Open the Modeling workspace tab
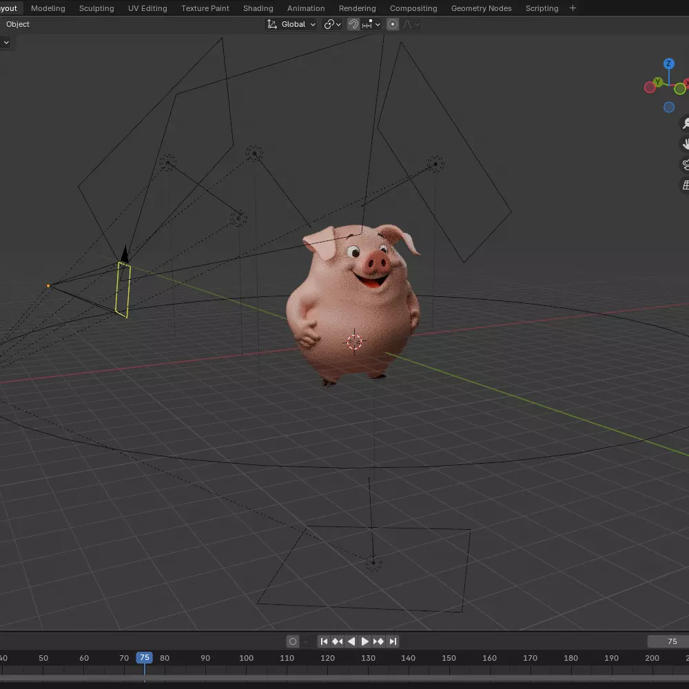 [48, 8]
